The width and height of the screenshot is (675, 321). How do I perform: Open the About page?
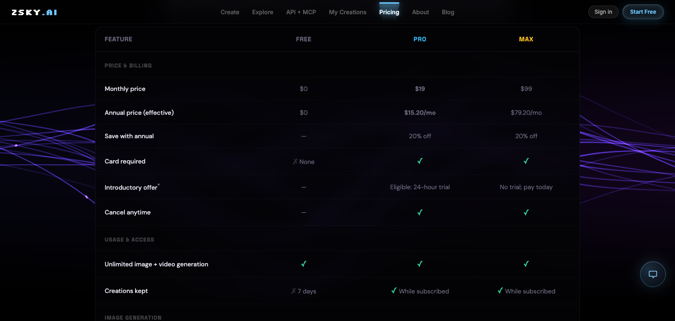click(x=421, y=12)
